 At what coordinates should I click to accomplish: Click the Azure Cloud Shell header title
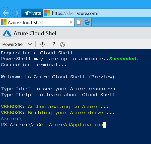(36, 33)
